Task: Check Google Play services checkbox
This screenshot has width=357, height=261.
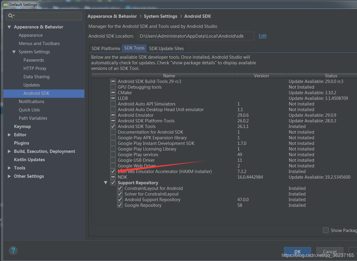Action: [x=113, y=154]
